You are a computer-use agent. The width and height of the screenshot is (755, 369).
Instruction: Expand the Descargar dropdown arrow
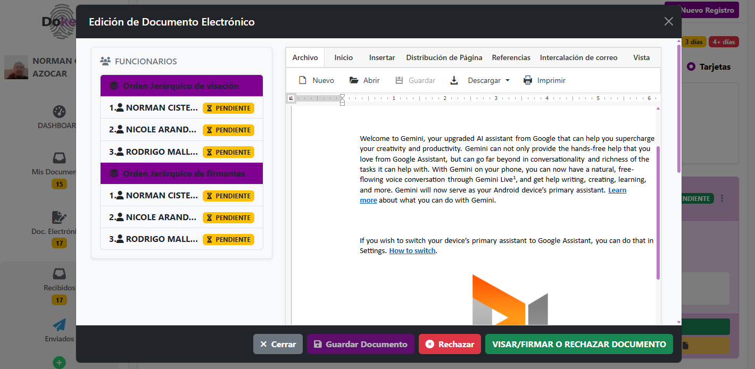pyautogui.click(x=508, y=80)
